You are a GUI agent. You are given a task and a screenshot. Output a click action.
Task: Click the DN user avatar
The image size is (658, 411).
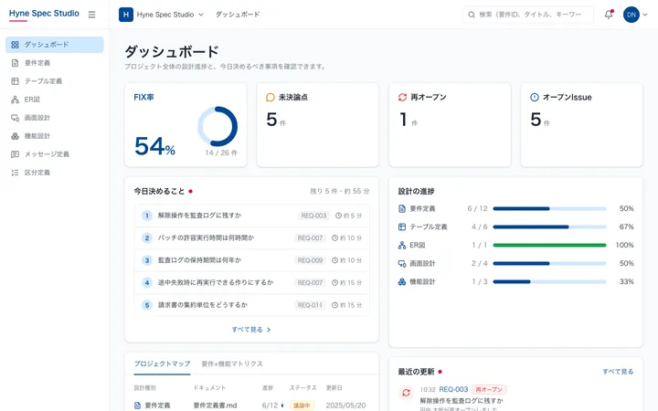click(x=631, y=15)
